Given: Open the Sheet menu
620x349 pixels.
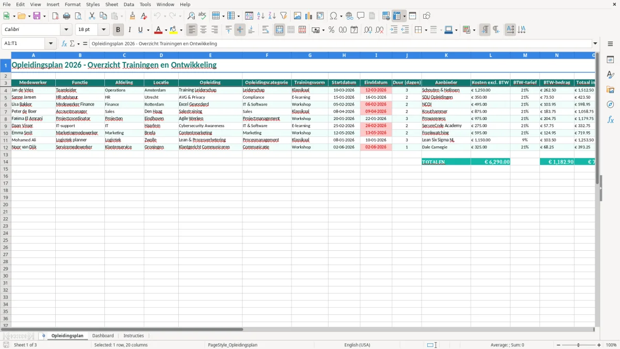Looking at the screenshot, I should [x=112, y=4].
